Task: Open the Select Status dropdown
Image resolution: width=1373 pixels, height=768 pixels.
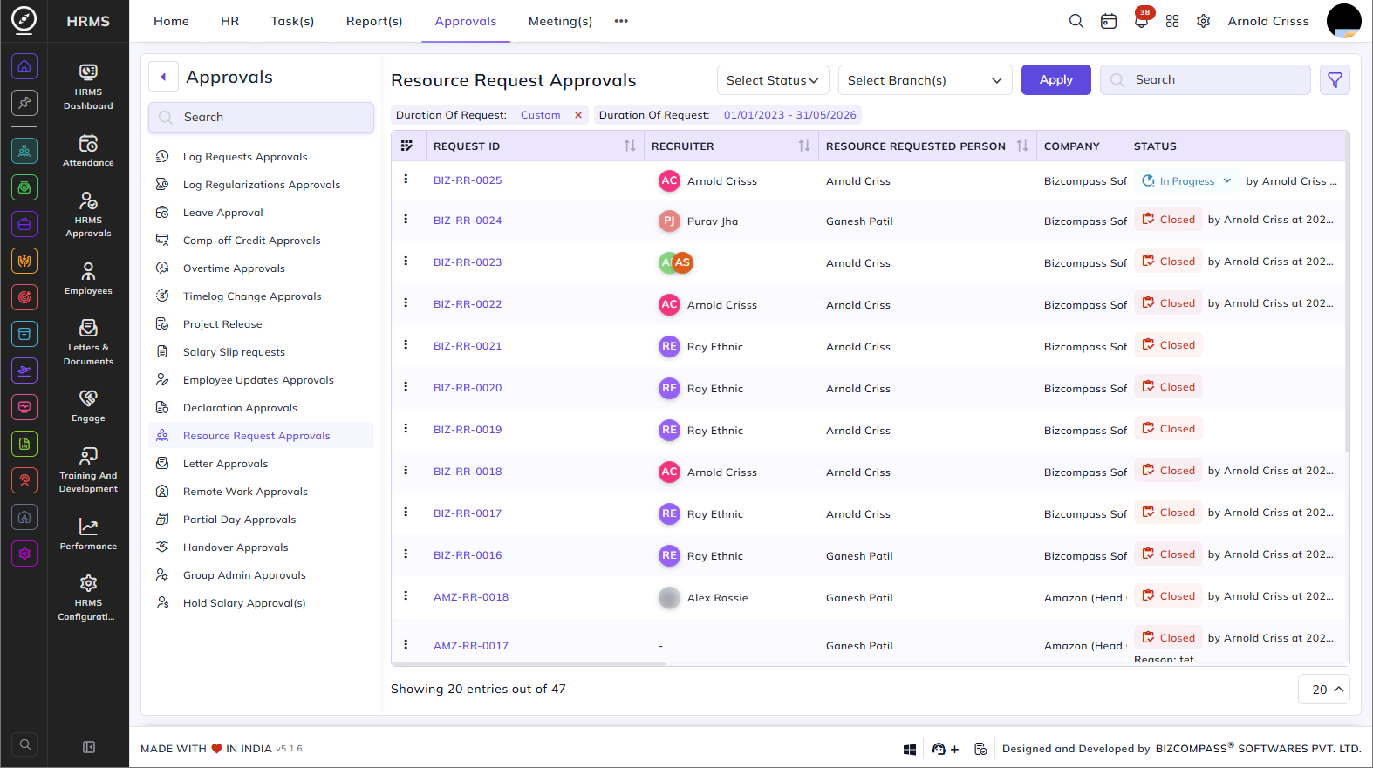Action: tap(773, 80)
